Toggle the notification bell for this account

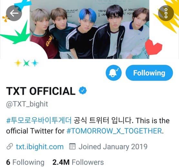click(x=114, y=73)
